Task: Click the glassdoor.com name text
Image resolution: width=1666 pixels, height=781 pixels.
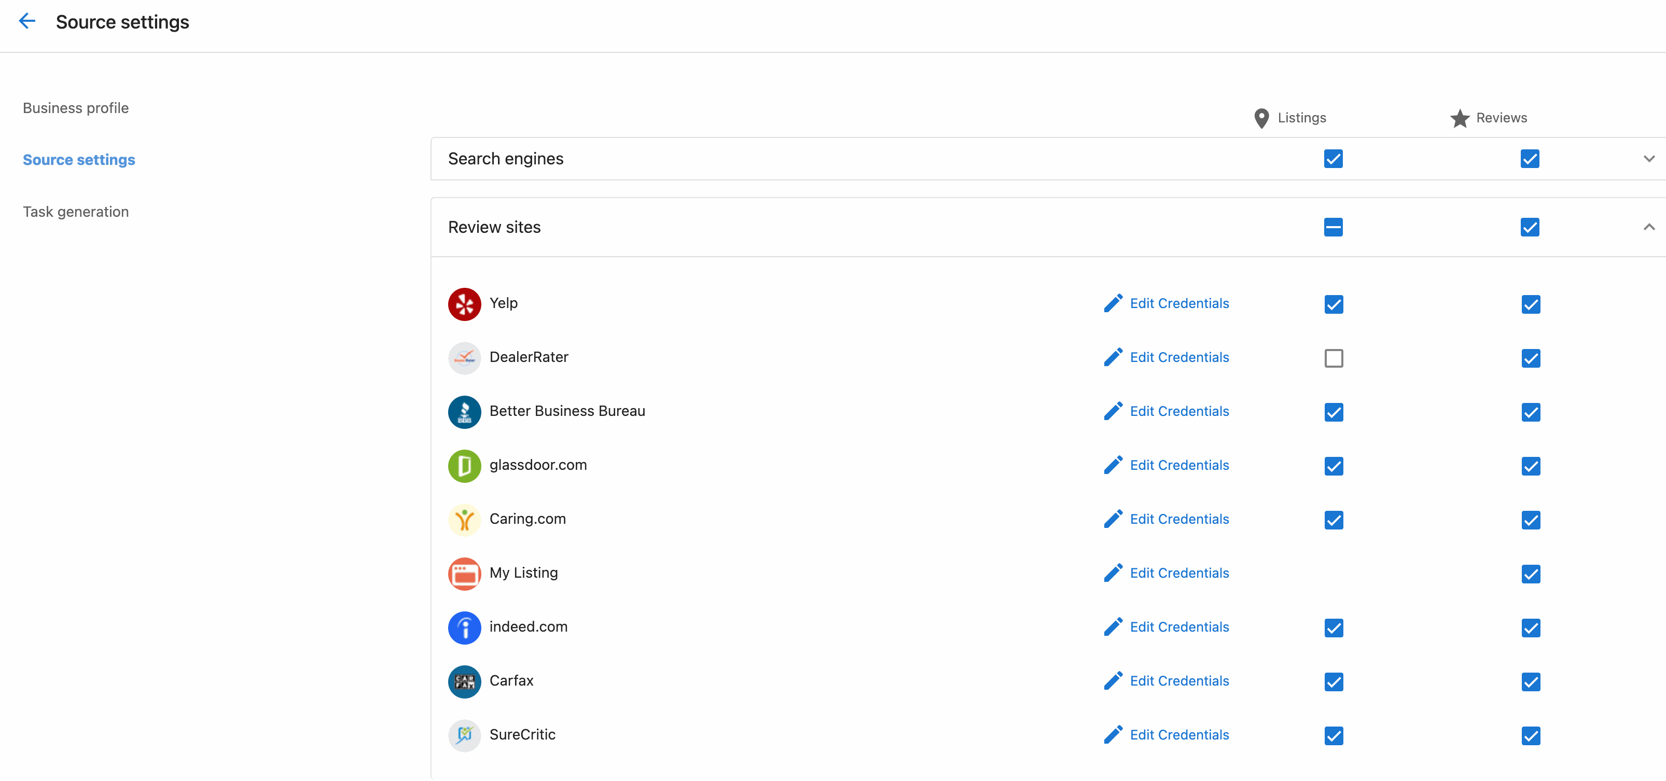Action: click(x=538, y=466)
